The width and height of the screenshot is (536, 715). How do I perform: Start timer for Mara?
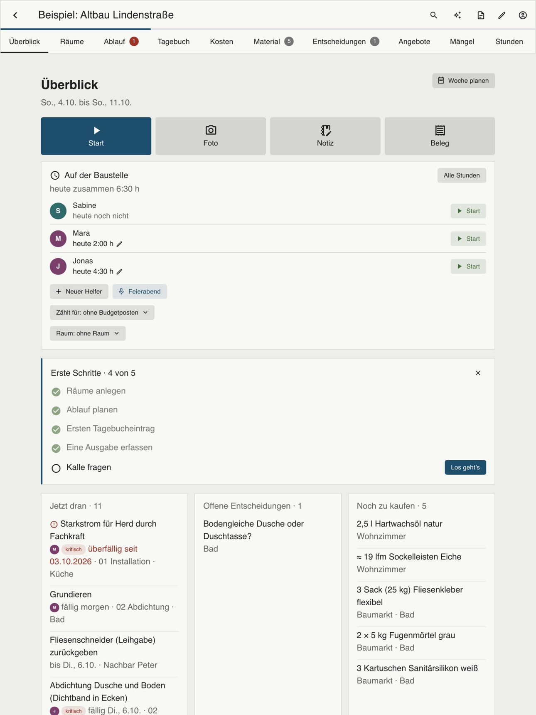(468, 239)
